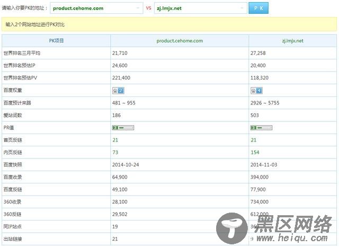
Task: Select the 内页反链 row label
Action: 13,152
